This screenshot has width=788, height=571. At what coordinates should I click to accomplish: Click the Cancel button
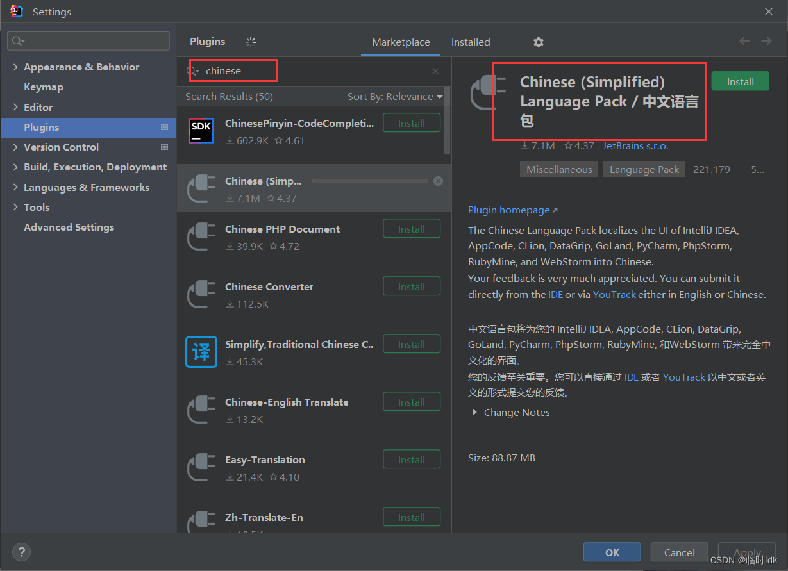click(679, 552)
